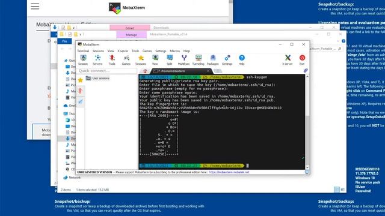Click the icon at the right end of the MobaXterm status bar
Viewport: 385px width, 216px height.
307,172
